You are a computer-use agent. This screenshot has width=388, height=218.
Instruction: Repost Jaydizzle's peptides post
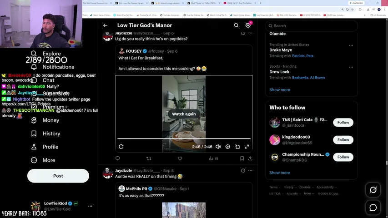[149, 159]
